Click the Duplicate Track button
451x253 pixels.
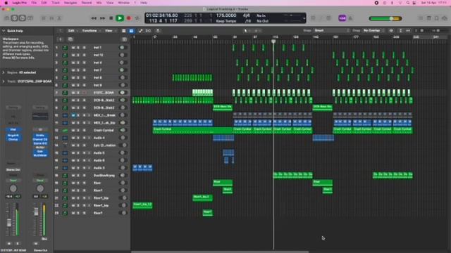[x=70, y=39]
